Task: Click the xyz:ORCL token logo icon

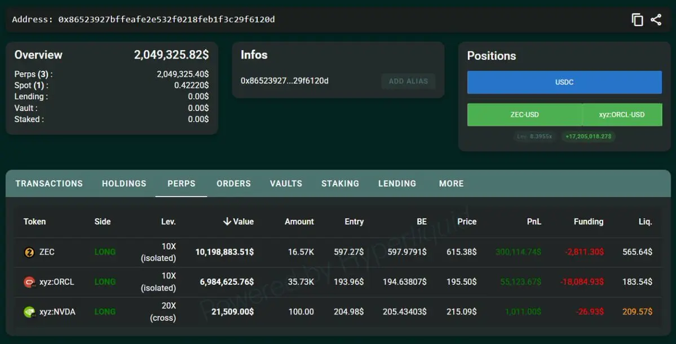Action: [29, 283]
